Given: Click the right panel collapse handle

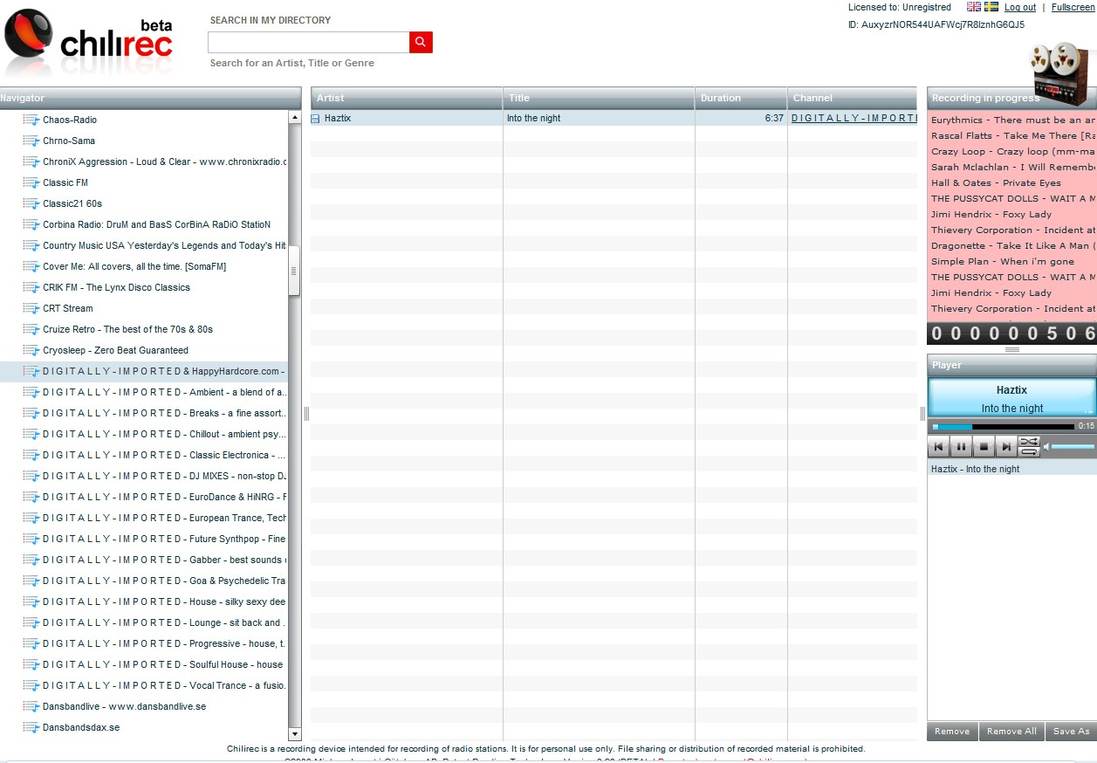Looking at the screenshot, I should click(922, 413).
